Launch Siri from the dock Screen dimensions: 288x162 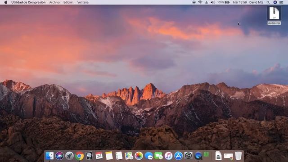59,156
